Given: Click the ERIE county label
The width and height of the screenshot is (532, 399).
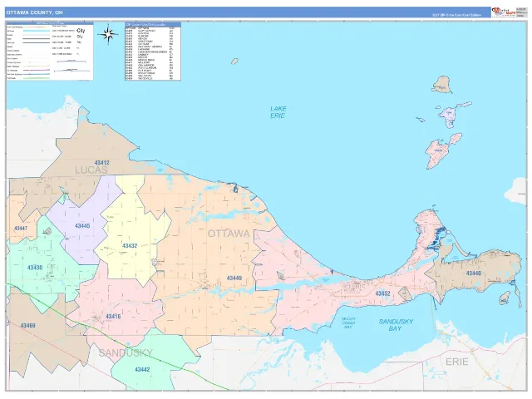Looking at the screenshot, I should [457, 362].
